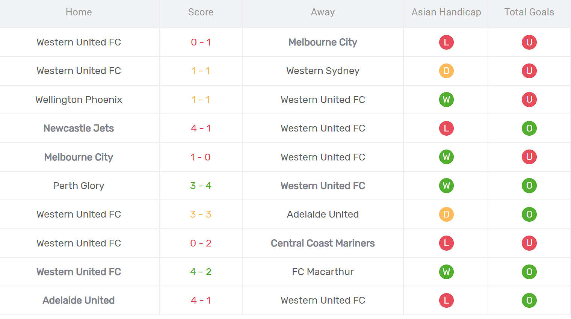Click the orange D badge for Western Sydney match
Image resolution: width=571 pixels, height=319 pixels.
pos(446,71)
